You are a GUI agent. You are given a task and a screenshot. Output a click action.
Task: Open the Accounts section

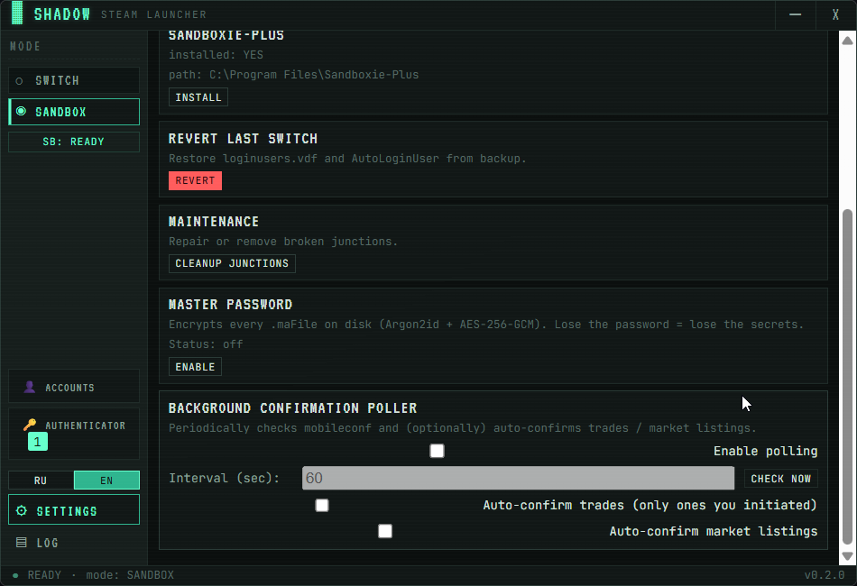(x=74, y=387)
